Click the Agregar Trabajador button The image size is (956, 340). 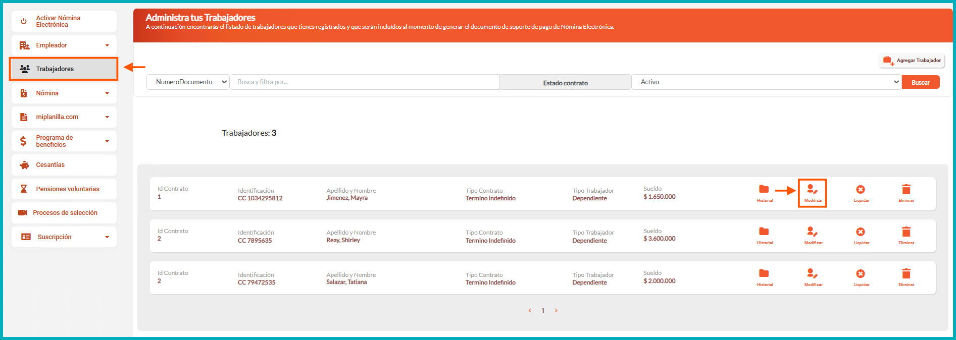pos(912,61)
